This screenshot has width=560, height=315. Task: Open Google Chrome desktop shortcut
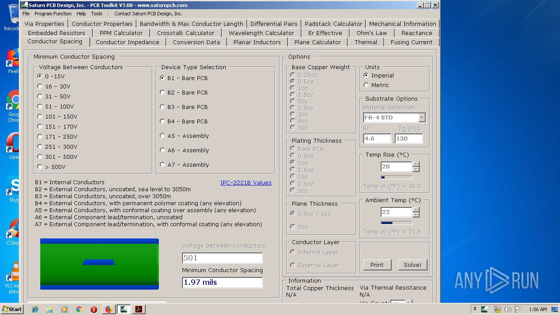point(12,106)
